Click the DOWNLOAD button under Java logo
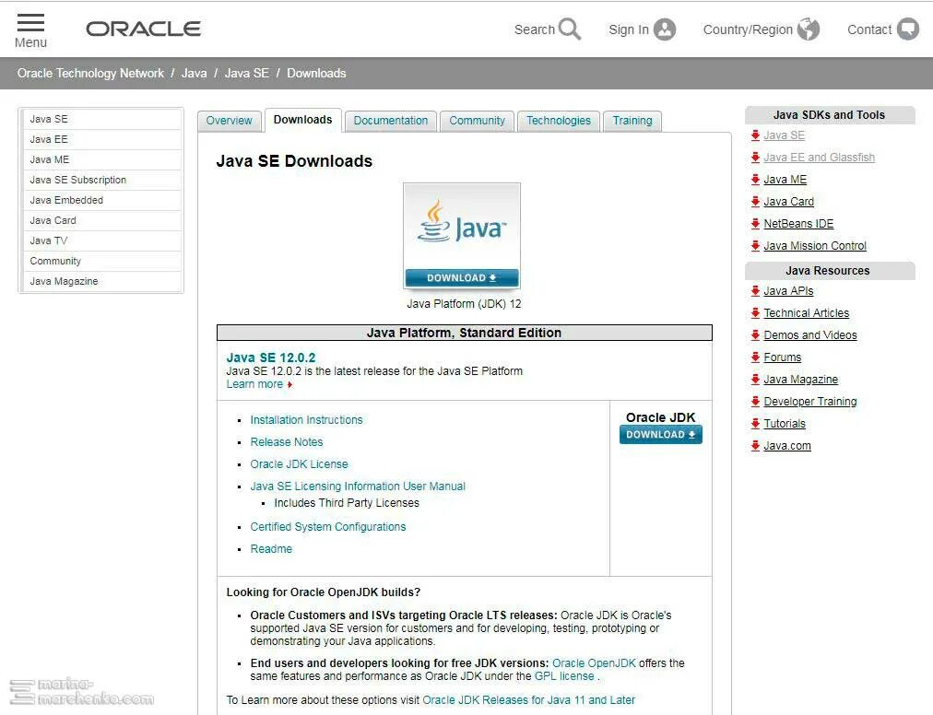933x715 pixels. [x=462, y=277]
